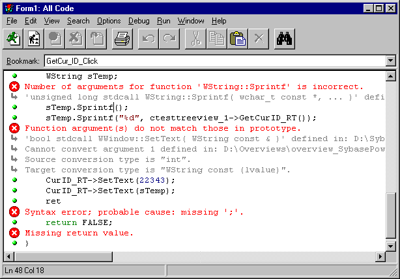
Task: Click the 'Cannot convert argument 1' line
Action: coord(205,149)
